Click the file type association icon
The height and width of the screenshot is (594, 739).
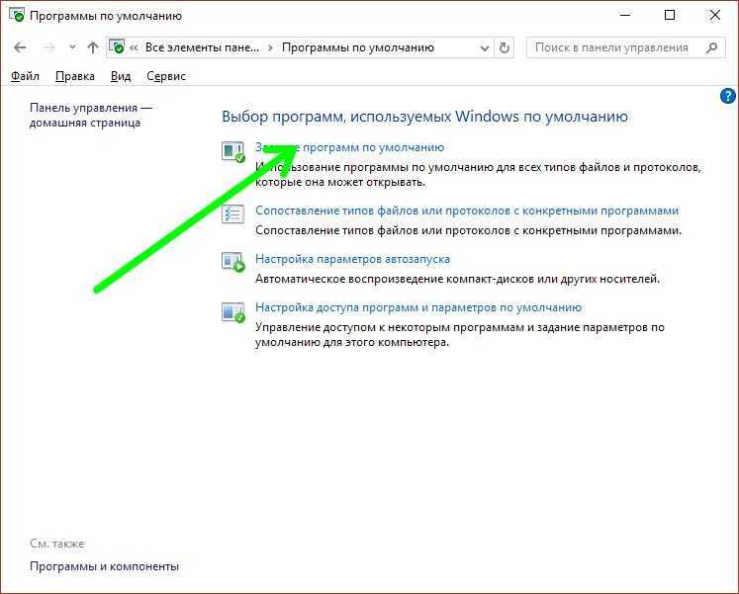233,214
